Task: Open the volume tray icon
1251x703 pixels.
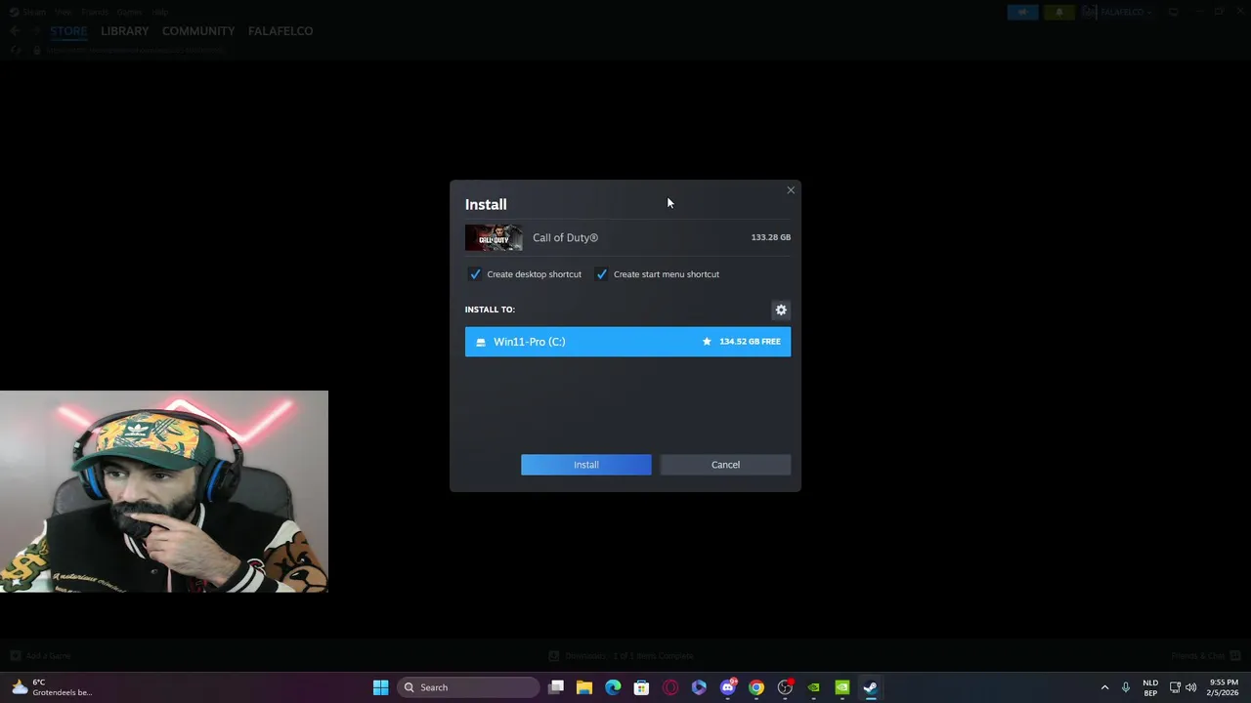Action: 1190,687
